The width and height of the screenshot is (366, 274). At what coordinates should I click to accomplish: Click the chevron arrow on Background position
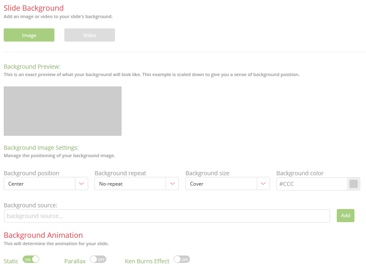tap(82, 184)
